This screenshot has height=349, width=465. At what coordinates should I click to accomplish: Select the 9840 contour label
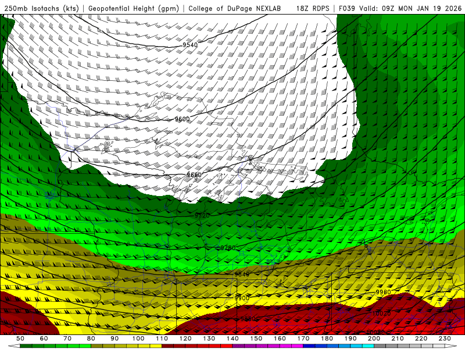[242, 275]
